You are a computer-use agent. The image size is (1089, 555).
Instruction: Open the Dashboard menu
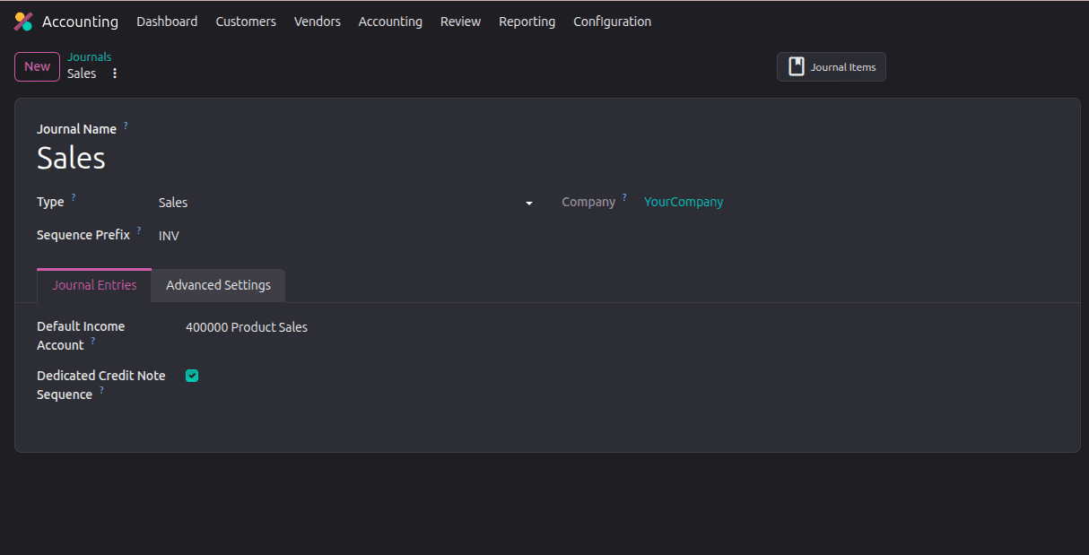(x=167, y=22)
